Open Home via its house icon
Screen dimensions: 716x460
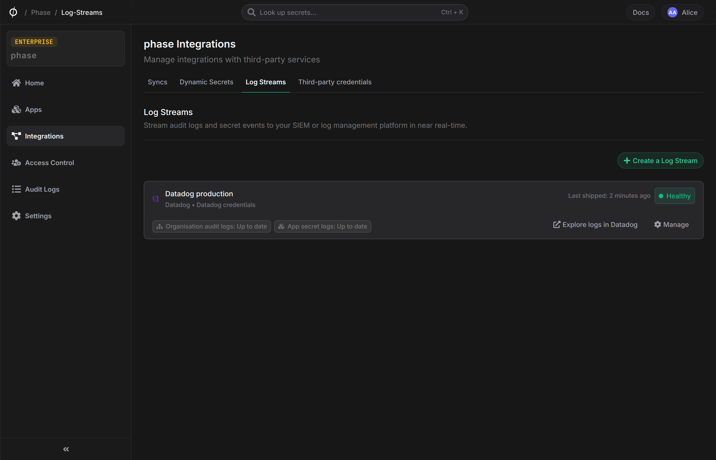16,83
